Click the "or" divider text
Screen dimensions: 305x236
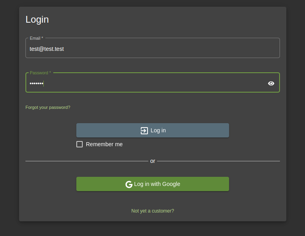click(x=153, y=161)
